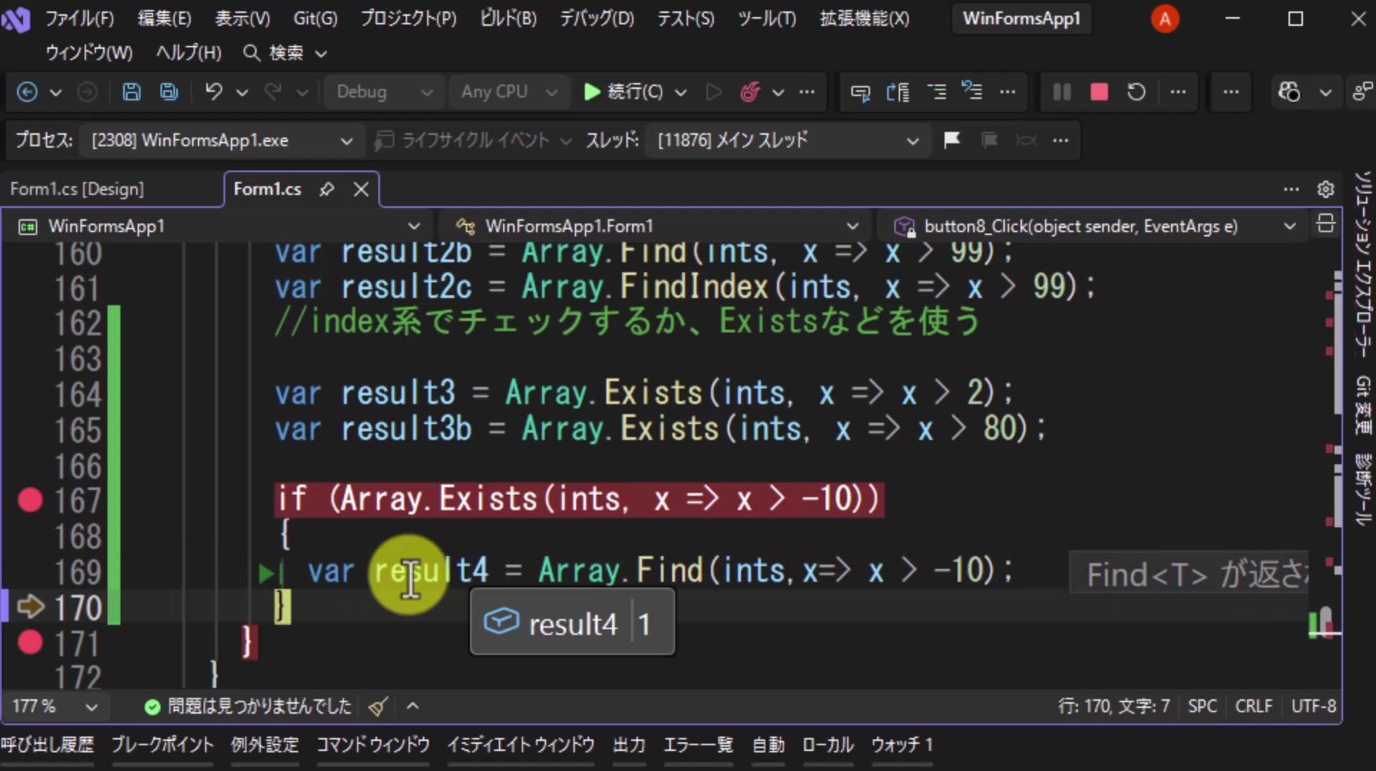
Task: Open the ファイル(F) menu
Action: coord(80,19)
